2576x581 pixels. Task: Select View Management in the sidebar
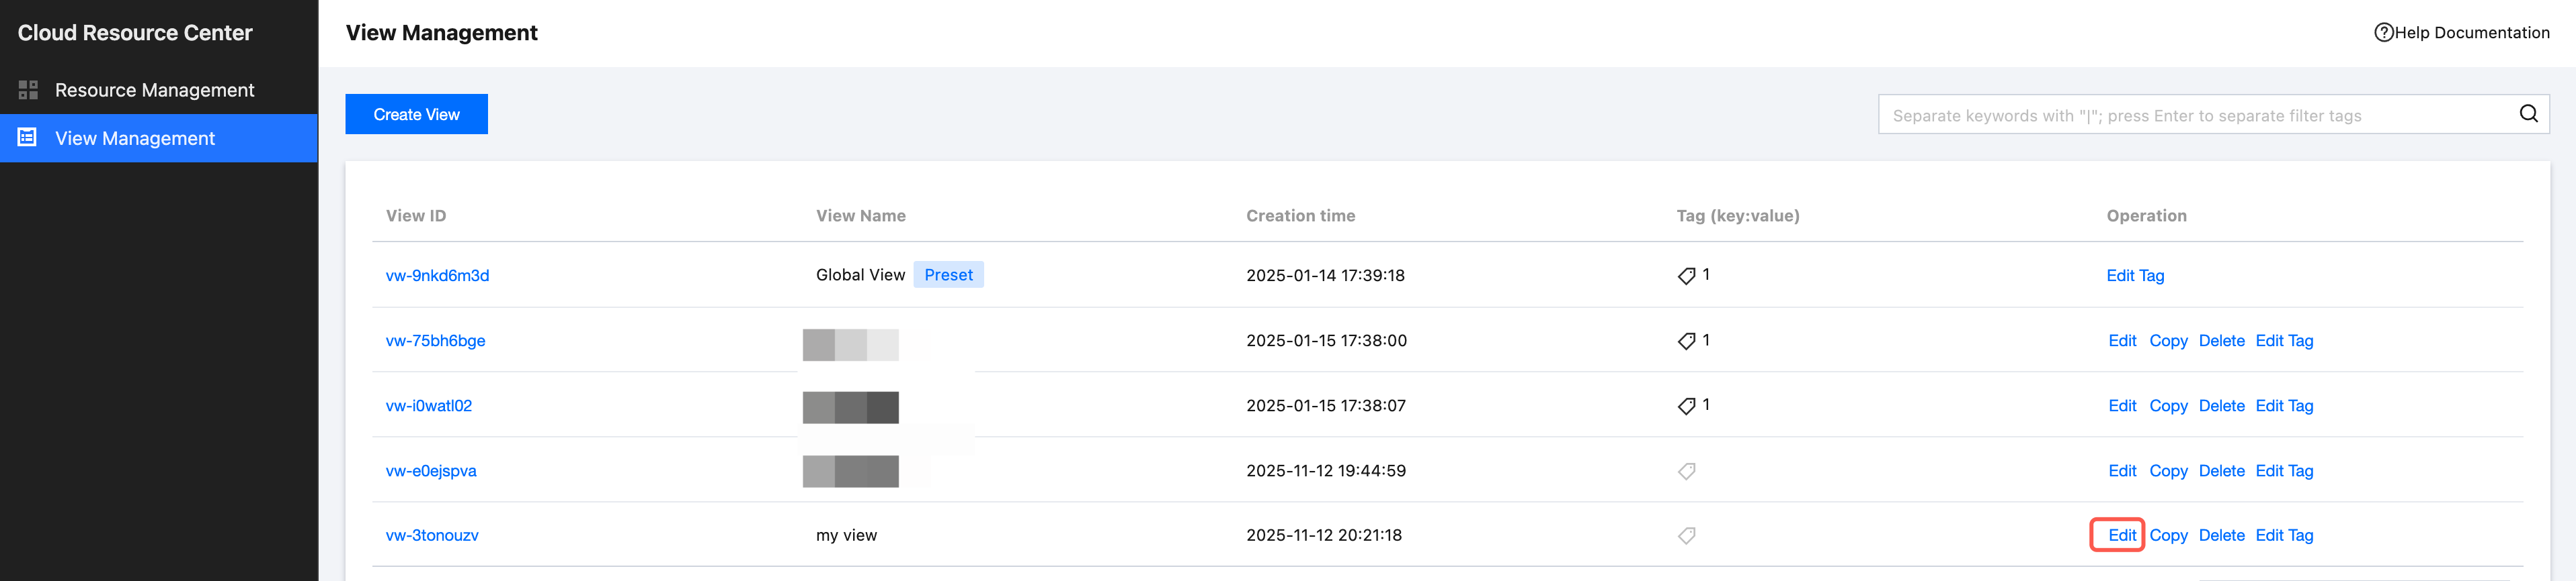point(135,139)
